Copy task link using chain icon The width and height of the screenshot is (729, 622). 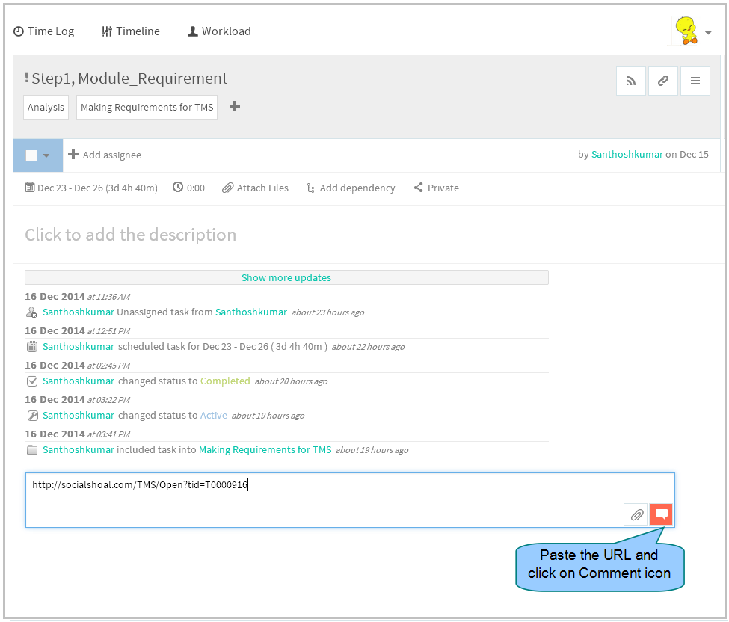click(663, 81)
